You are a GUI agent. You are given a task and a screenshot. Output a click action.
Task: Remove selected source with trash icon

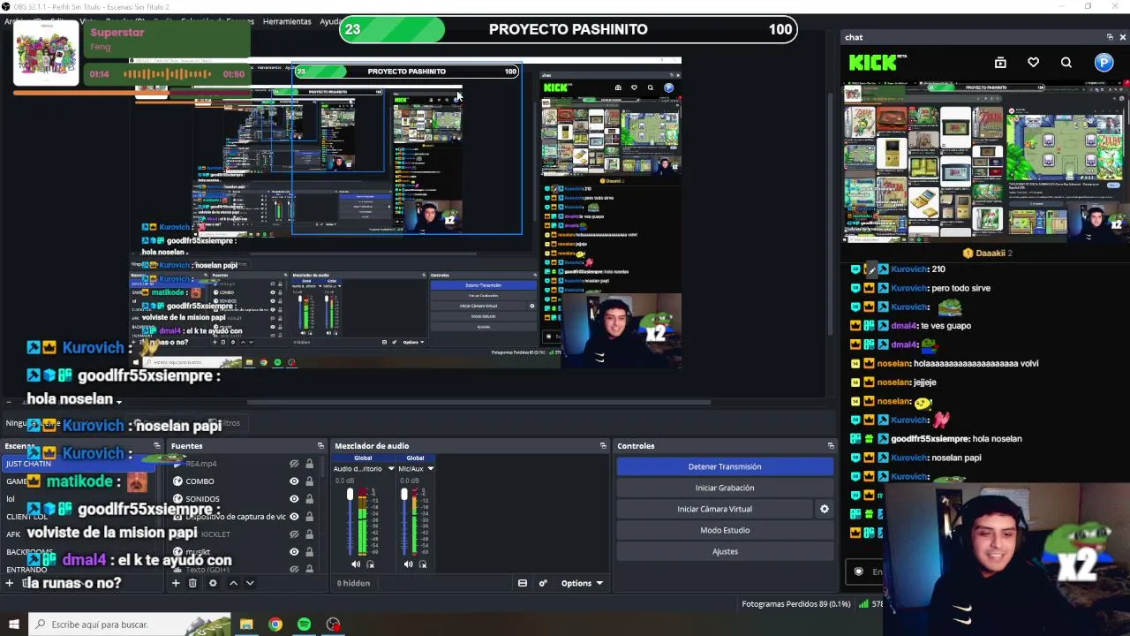coord(192,583)
